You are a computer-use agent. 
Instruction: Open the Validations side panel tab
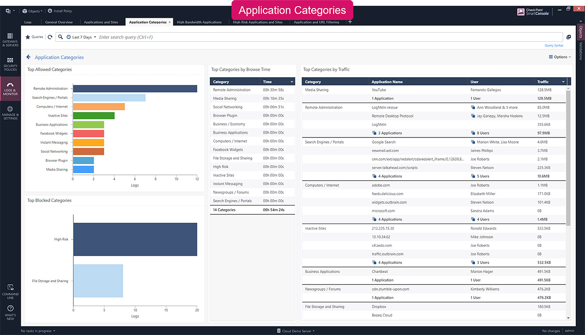pos(580,51)
